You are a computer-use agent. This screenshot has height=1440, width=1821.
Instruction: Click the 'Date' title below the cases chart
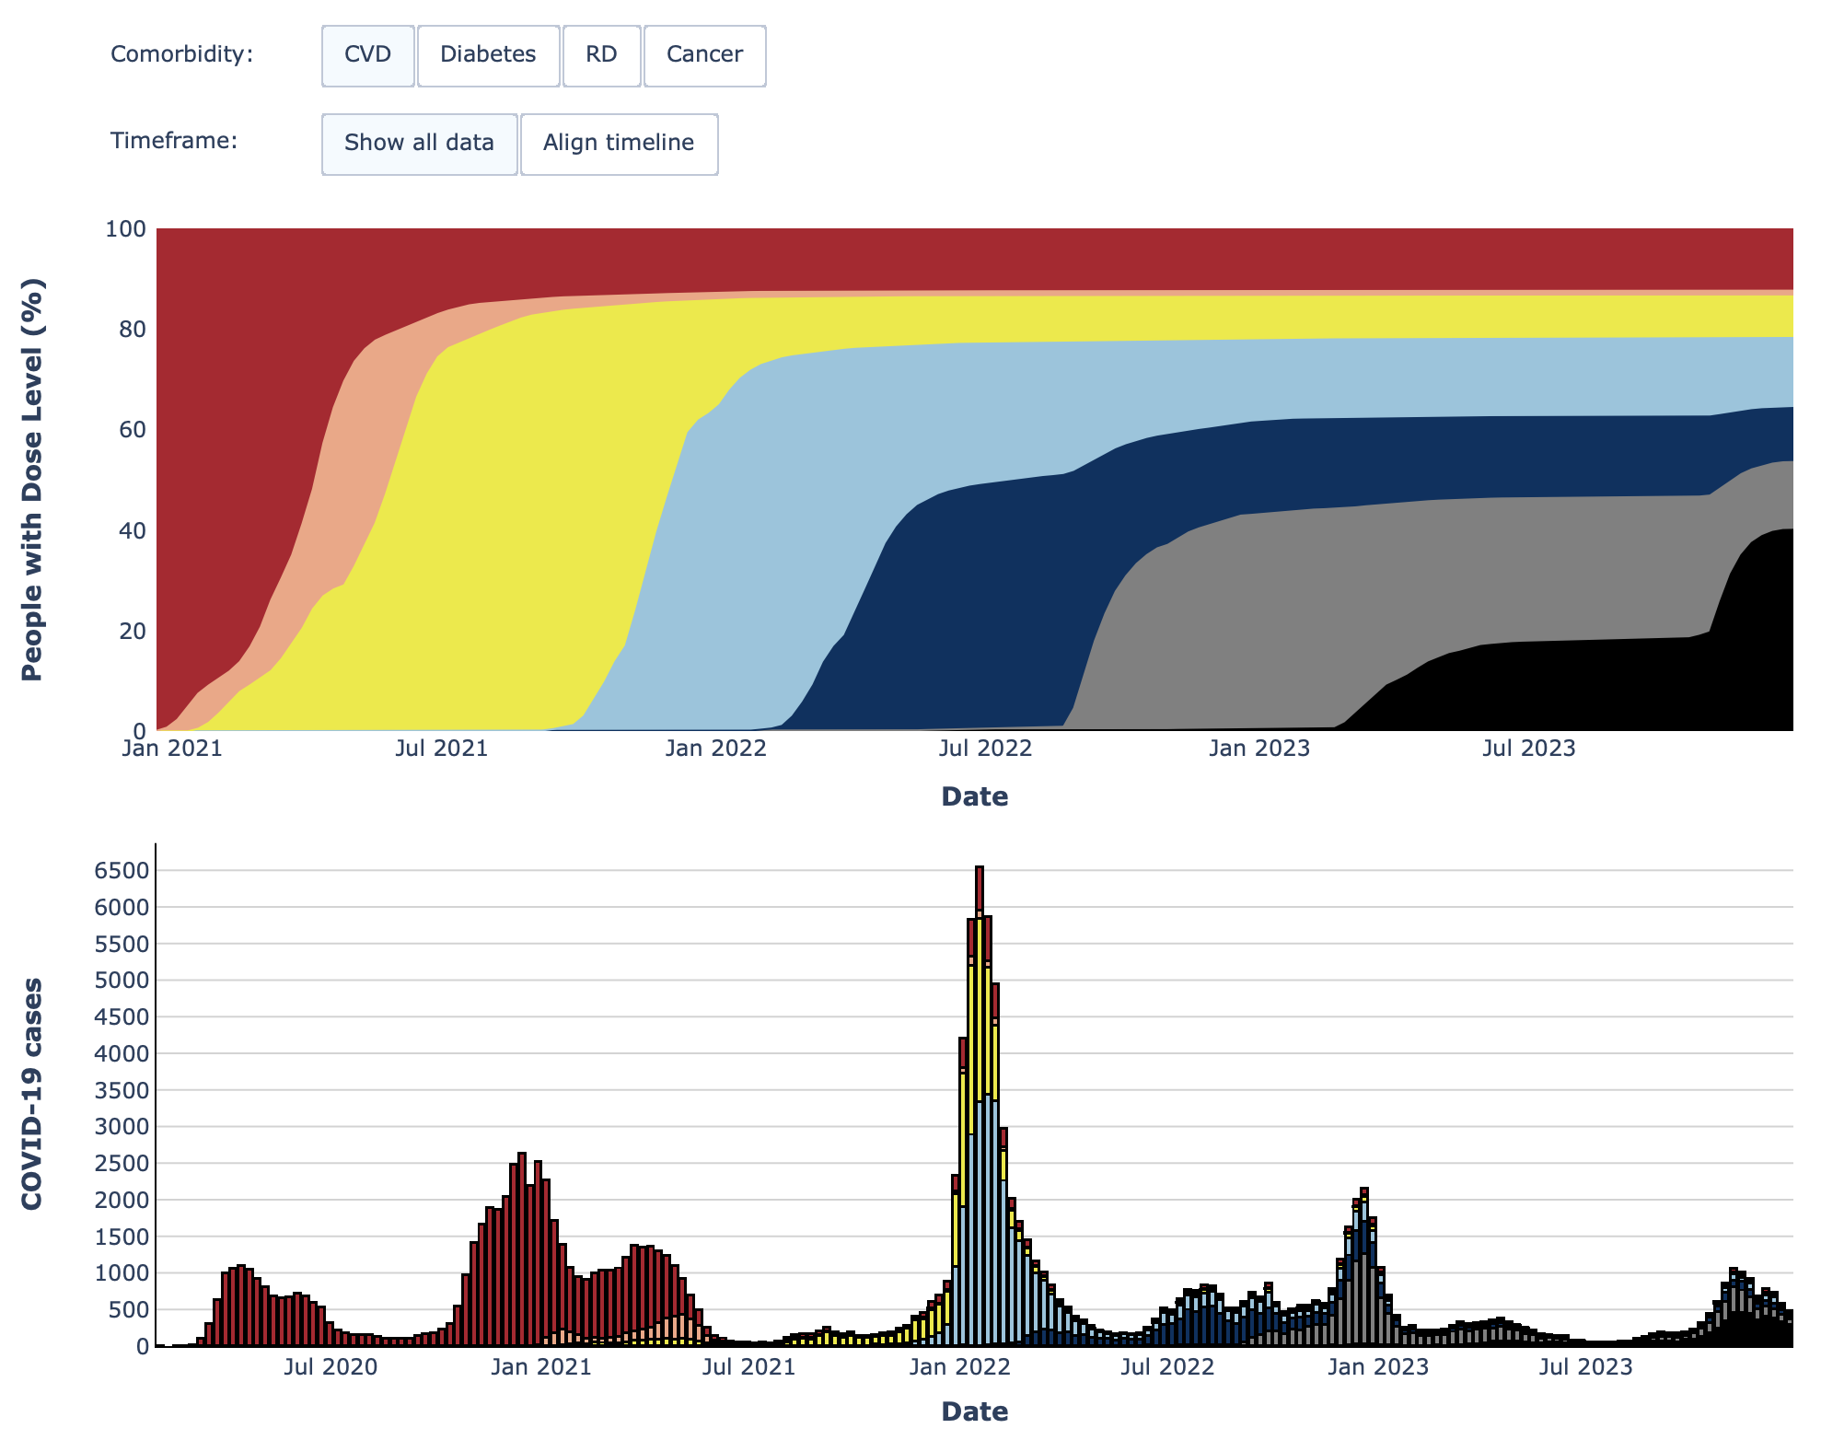tap(975, 1412)
